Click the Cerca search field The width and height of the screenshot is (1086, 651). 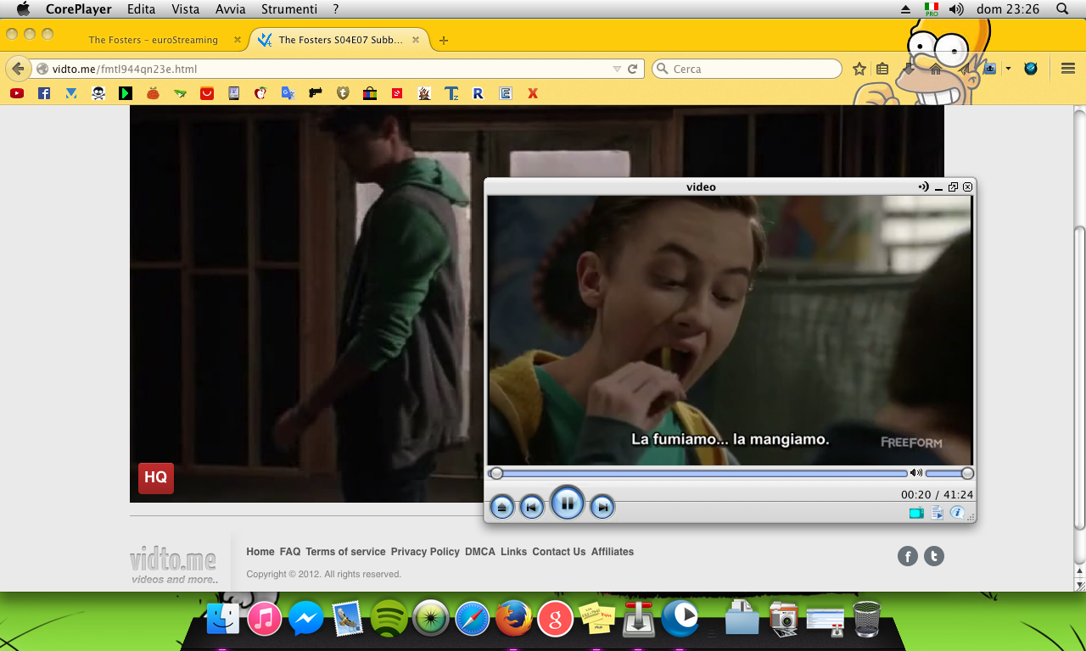pyautogui.click(x=747, y=69)
